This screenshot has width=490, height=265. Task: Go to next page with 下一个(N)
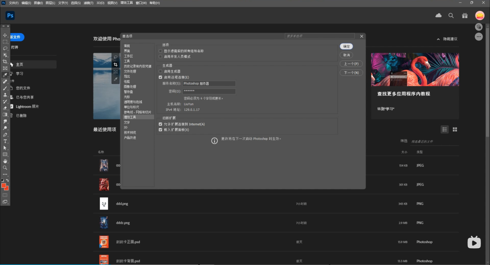coord(351,73)
